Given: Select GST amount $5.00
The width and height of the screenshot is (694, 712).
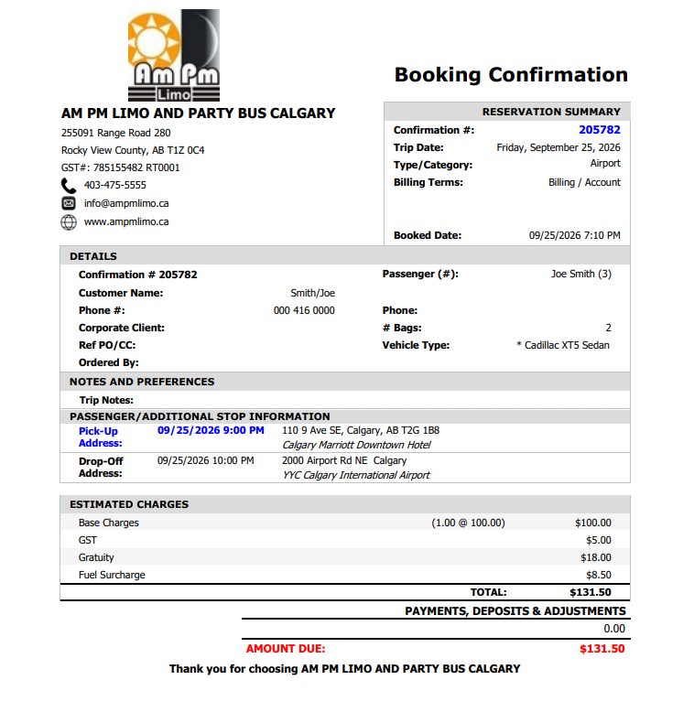Looking at the screenshot, I should (x=599, y=540).
